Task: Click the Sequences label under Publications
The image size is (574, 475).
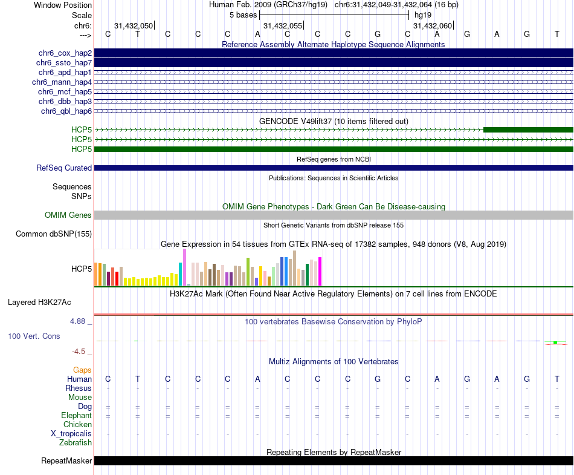Action: coord(72,186)
